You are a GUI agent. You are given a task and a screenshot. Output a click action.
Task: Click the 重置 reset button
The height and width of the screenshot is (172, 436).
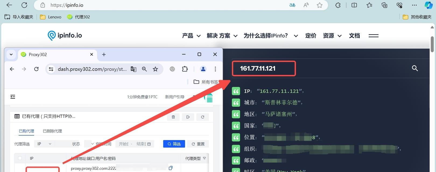pyautogui.click(x=198, y=144)
